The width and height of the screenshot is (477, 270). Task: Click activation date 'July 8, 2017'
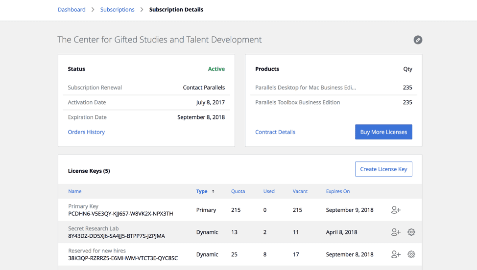point(211,102)
